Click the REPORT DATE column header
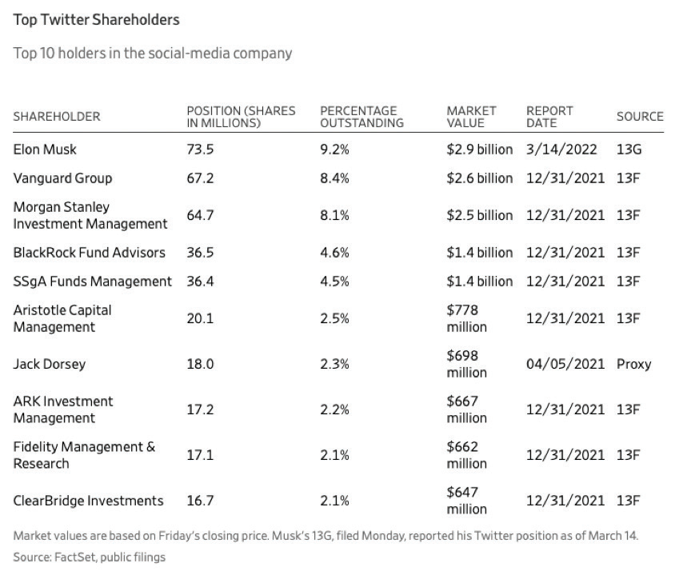679x575 pixels. 549,117
